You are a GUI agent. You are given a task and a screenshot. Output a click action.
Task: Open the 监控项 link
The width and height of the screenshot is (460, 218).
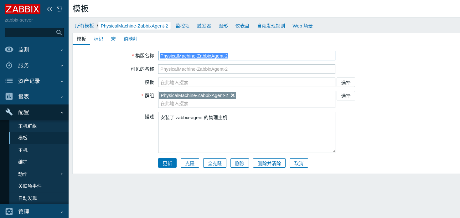click(183, 26)
